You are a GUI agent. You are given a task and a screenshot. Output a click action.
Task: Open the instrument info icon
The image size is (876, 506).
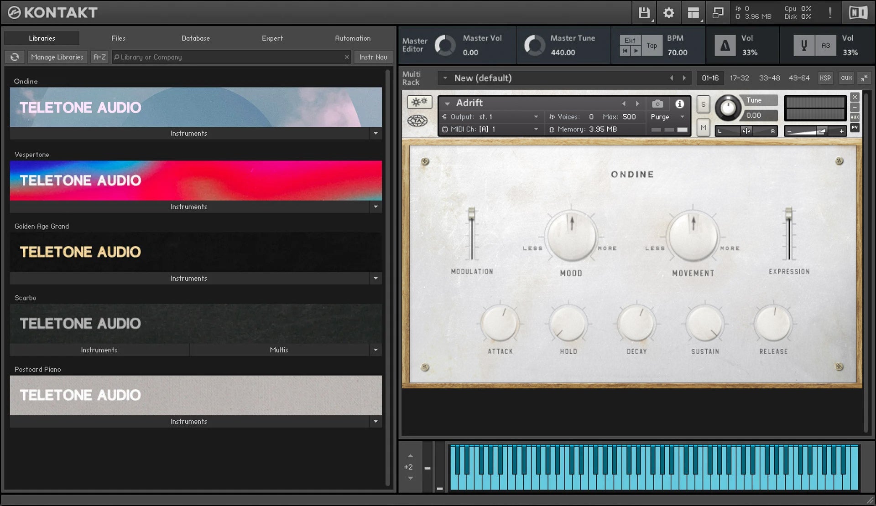(x=679, y=104)
